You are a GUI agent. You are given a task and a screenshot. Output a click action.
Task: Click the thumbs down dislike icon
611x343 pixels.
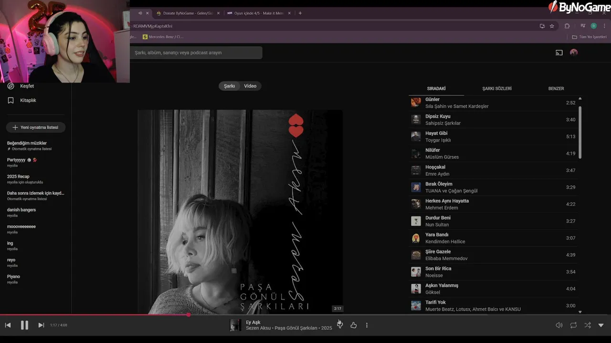(340, 325)
